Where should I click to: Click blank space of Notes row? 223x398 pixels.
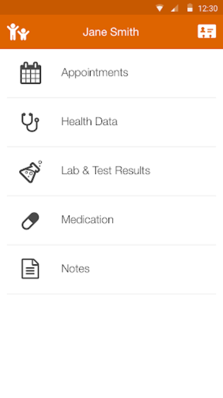pyautogui.click(x=153, y=269)
